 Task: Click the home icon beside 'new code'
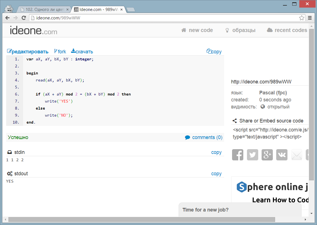[x=184, y=30]
